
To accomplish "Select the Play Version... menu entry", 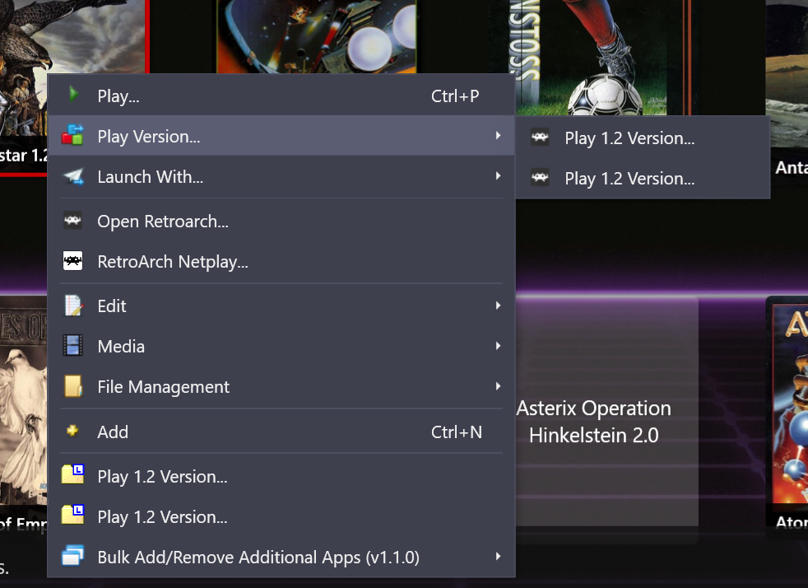I will coord(281,136).
